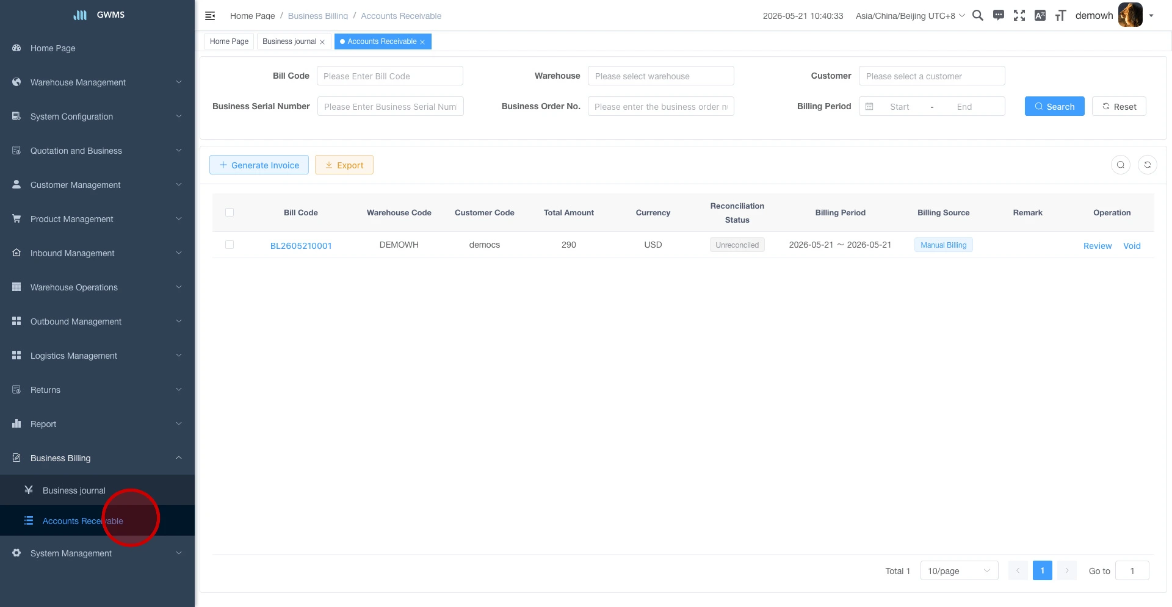The width and height of the screenshot is (1172, 607).
Task: Check the select-all header checkbox
Action: click(230, 212)
